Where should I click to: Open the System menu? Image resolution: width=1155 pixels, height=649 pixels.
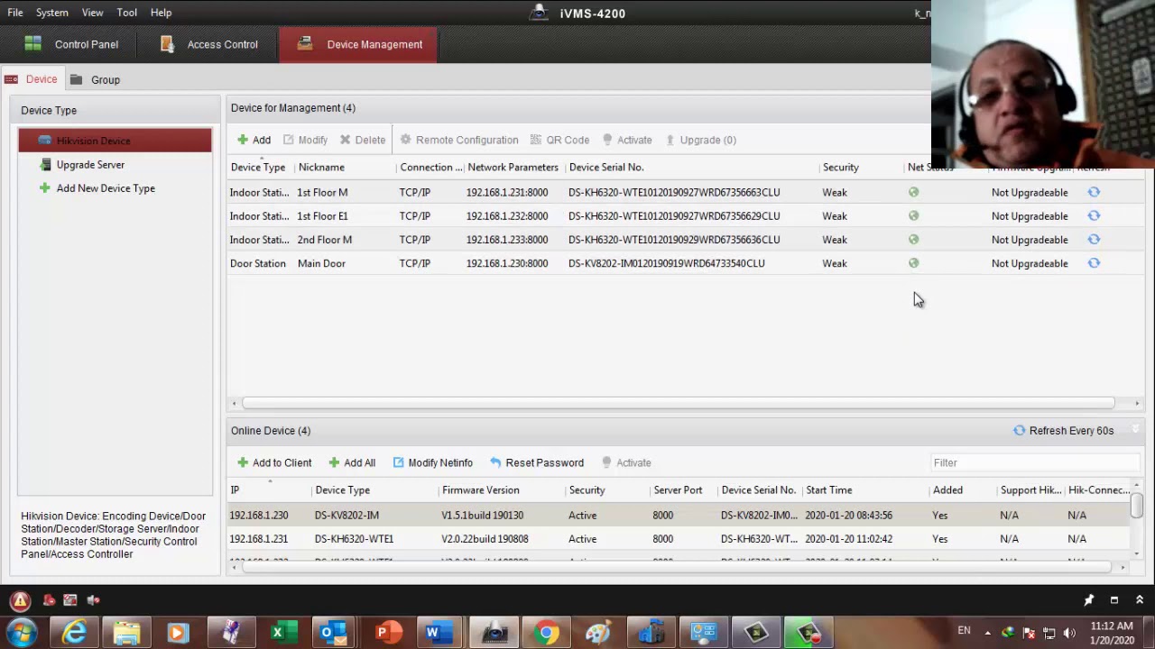point(52,13)
